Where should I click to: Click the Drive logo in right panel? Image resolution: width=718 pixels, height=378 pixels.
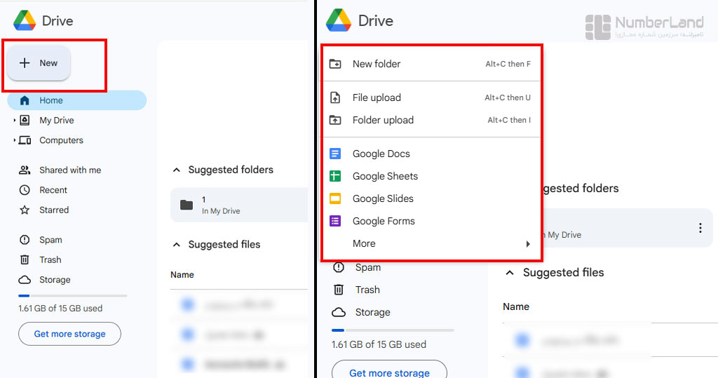pyautogui.click(x=339, y=20)
